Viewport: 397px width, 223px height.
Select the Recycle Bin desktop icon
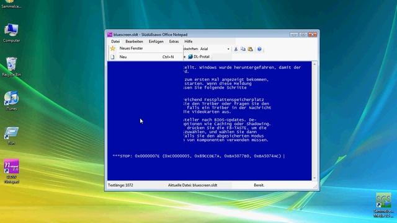[11, 67]
